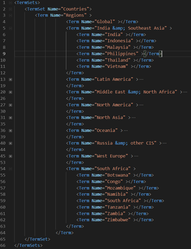Screen dimensions: 191x249
Task: Expand the Latin America folded term
Action: pyautogui.click(x=10, y=79)
